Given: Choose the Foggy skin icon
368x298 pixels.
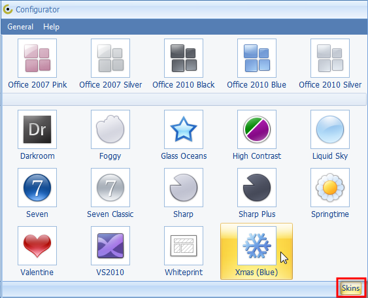Looking at the screenshot, I should point(110,129).
